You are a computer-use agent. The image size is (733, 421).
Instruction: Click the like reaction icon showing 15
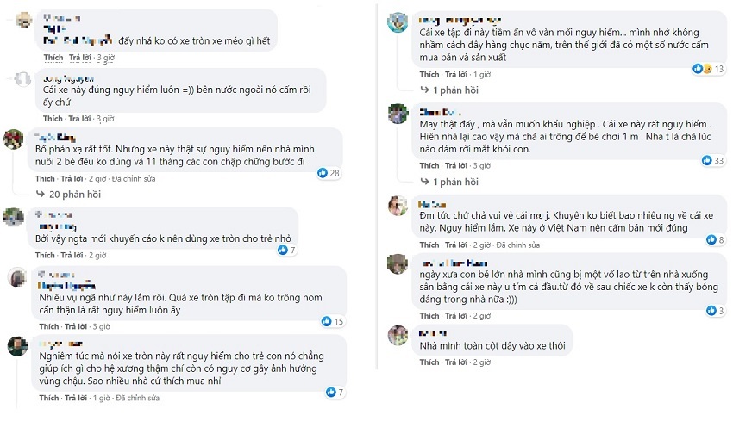328,322
